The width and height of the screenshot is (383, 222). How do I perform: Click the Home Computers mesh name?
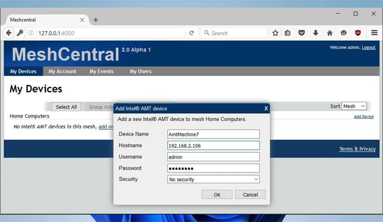coord(29,116)
